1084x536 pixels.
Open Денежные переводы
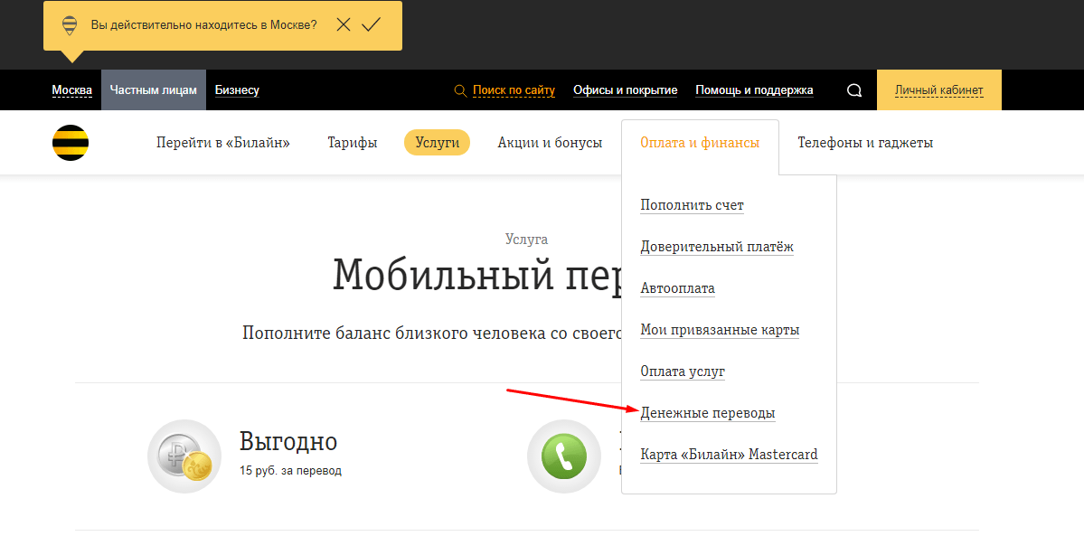(x=708, y=413)
